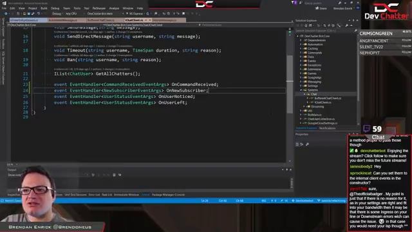
Task: Open the Window menu
Action: (x=128, y=8)
